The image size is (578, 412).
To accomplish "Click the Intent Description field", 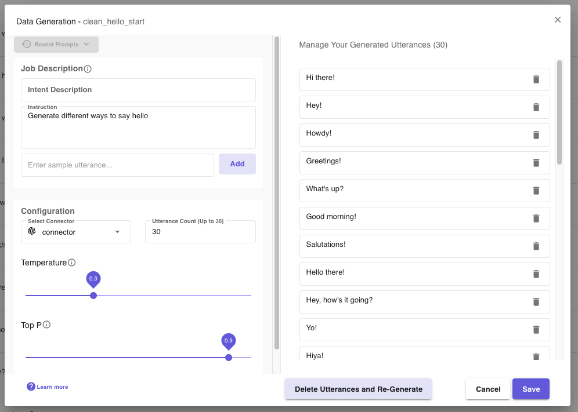I will click(138, 90).
